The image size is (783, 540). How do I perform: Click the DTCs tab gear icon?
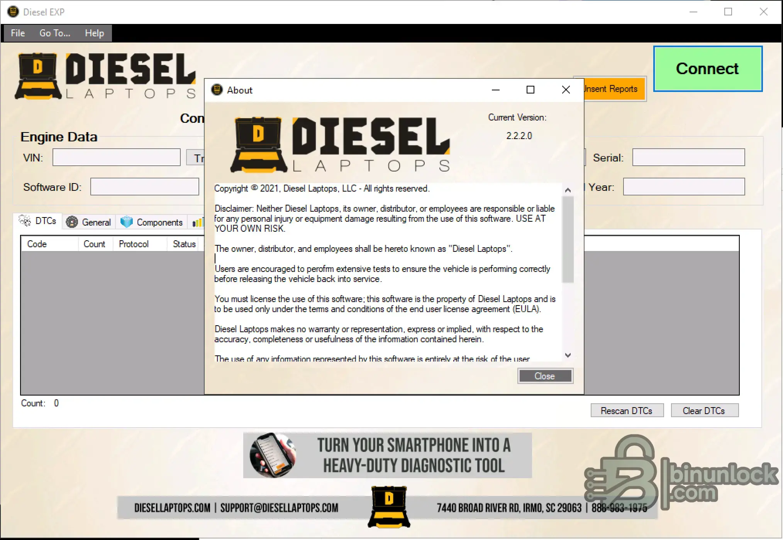pyautogui.click(x=25, y=221)
